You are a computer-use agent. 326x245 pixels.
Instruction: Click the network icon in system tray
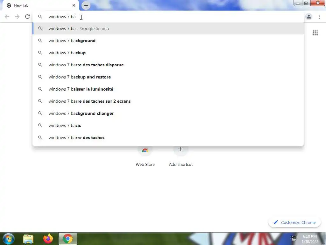pyautogui.click(x=294, y=239)
